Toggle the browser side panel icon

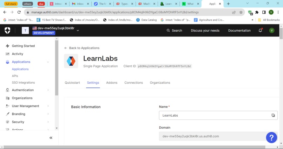coord(264,12)
